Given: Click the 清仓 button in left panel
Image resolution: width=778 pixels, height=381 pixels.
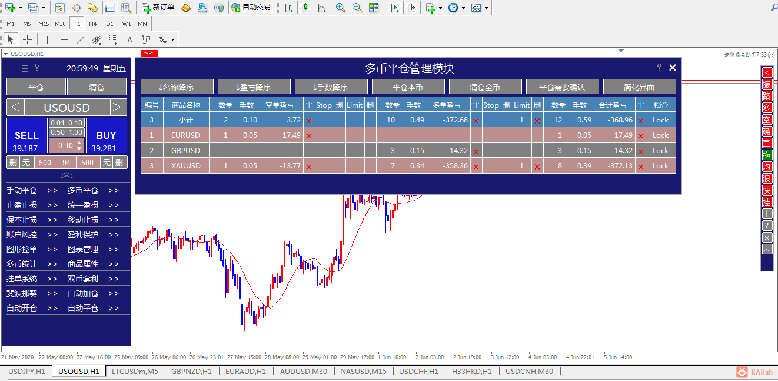Looking at the screenshot, I should tap(97, 87).
